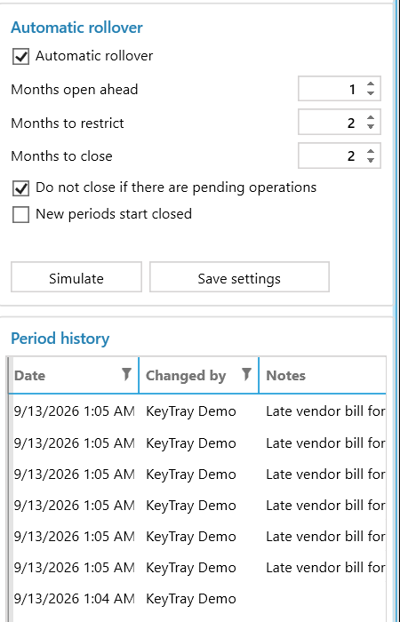The image size is (400, 622).
Task: Toggle Do not close if pending operations
Action: click(20, 188)
